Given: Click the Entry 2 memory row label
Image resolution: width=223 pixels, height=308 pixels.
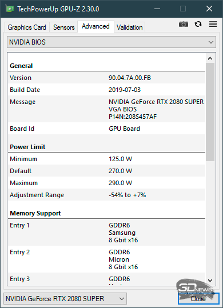Looking at the screenshot, I should 19,252.
